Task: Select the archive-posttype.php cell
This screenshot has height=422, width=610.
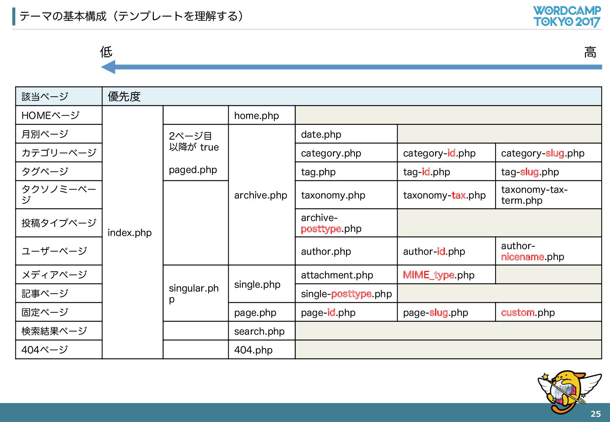Action: pos(346,223)
